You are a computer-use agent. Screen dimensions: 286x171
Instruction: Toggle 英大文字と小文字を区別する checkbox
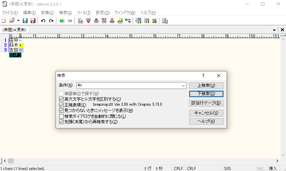61,99
